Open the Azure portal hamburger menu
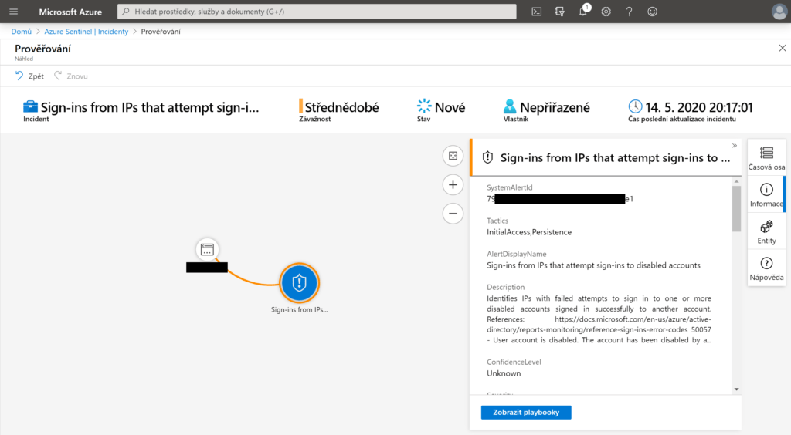The image size is (791, 435). [13, 12]
